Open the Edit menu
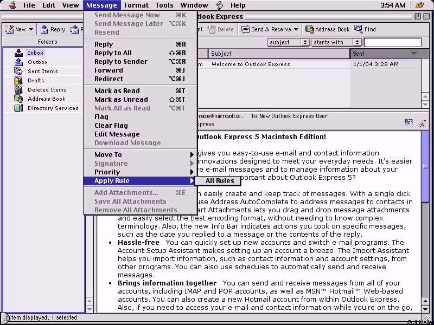This screenshot has height=325, width=434. click(49, 5)
